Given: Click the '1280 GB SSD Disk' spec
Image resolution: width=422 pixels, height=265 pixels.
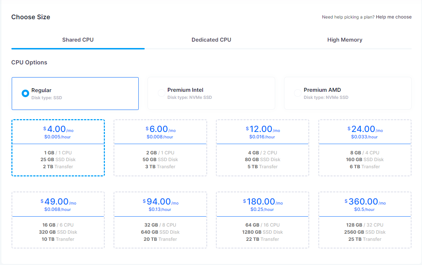Looking at the screenshot, I should click(263, 232).
